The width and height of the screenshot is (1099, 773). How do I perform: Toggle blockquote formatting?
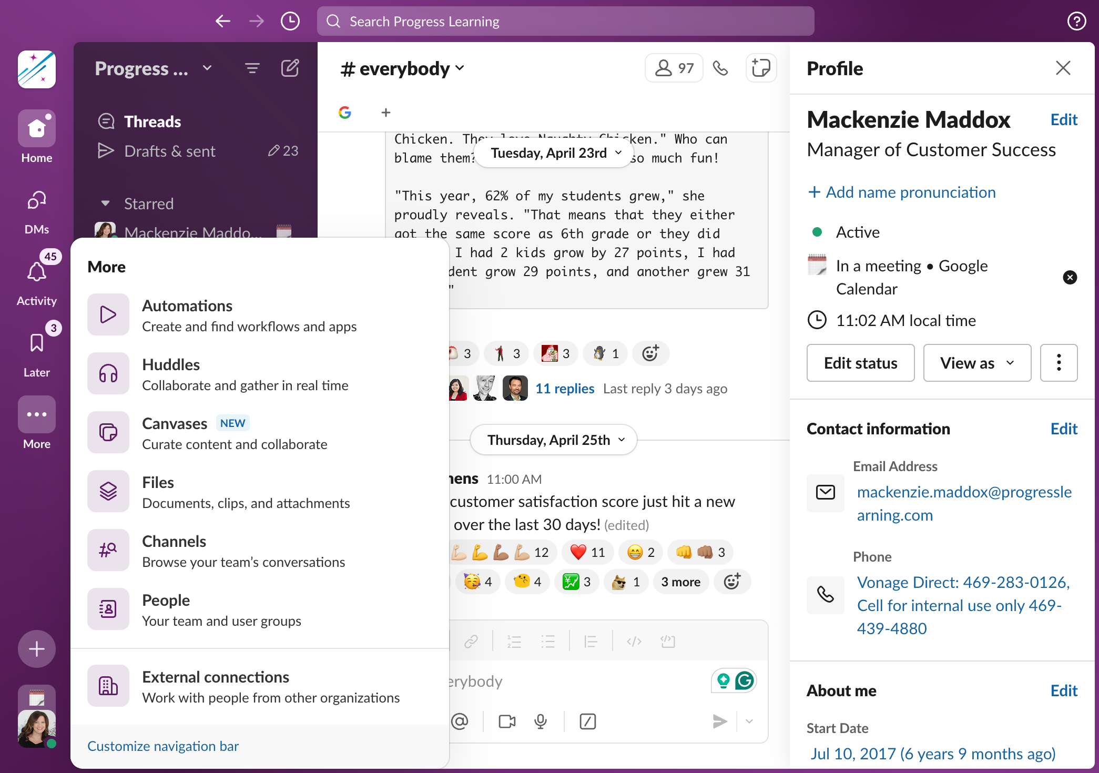coord(591,642)
